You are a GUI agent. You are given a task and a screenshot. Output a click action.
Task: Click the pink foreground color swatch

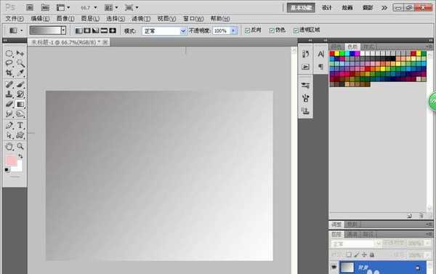pyautogui.click(x=11, y=161)
